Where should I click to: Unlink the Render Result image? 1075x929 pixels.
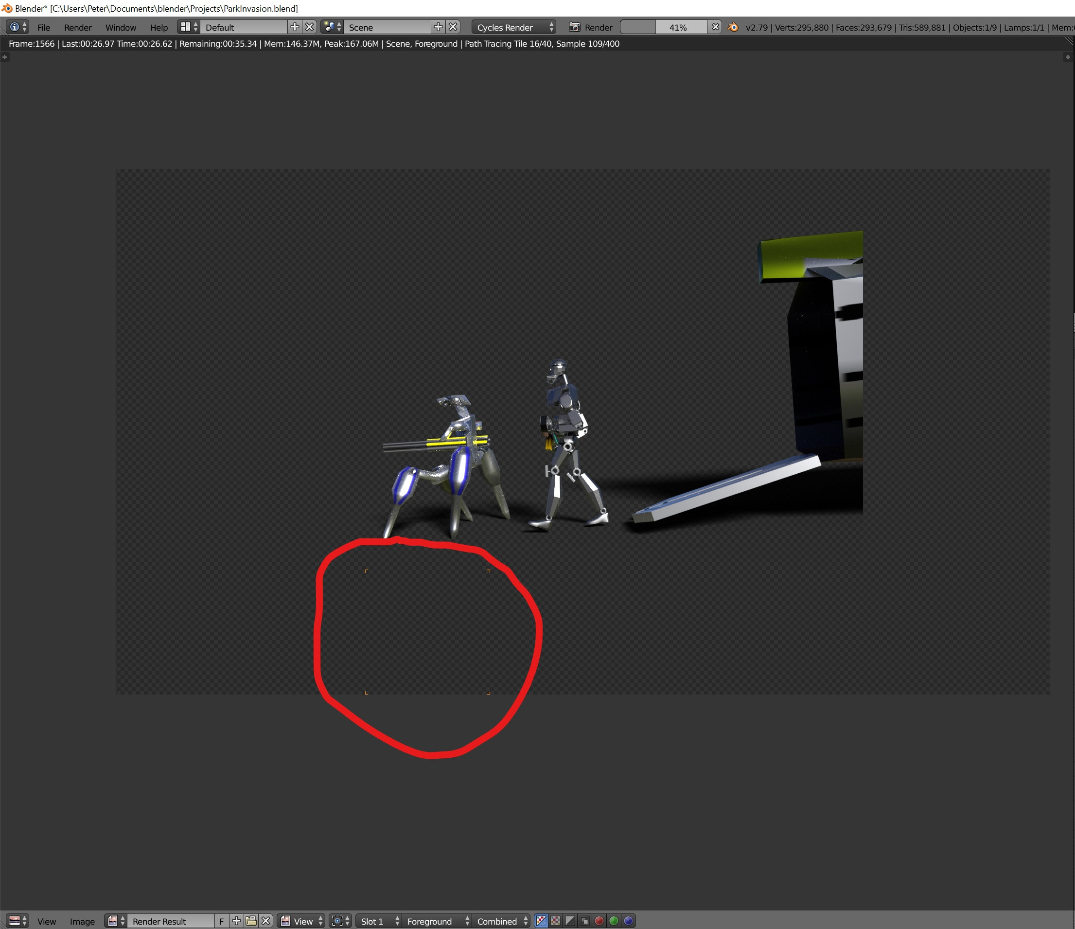265,921
